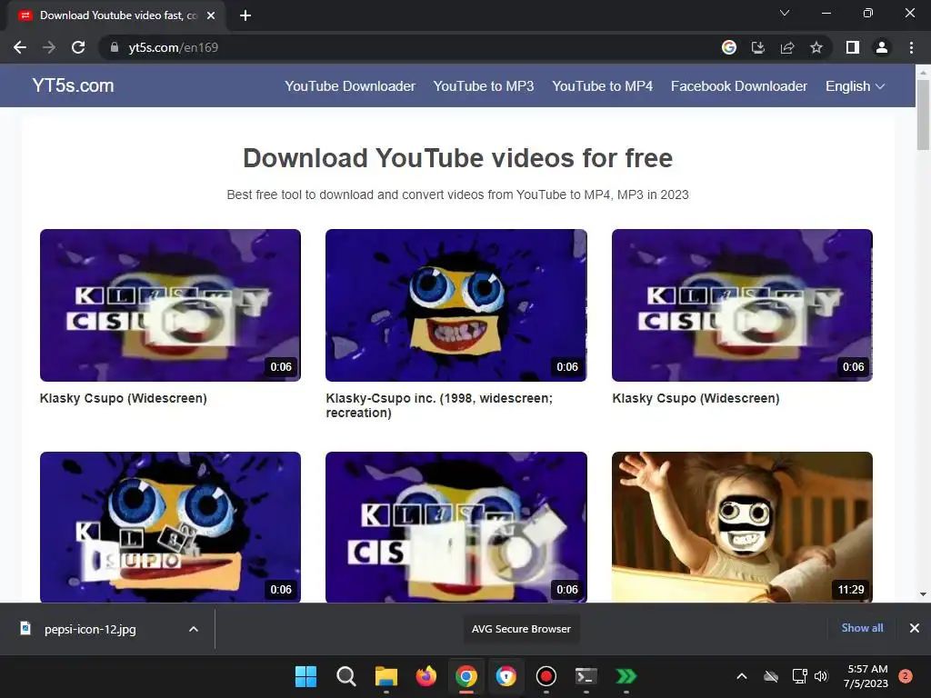Image resolution: width=931 pixels, height=698 pixels.
Task: Open Windows taskbar Search
Action: point(346,676)
